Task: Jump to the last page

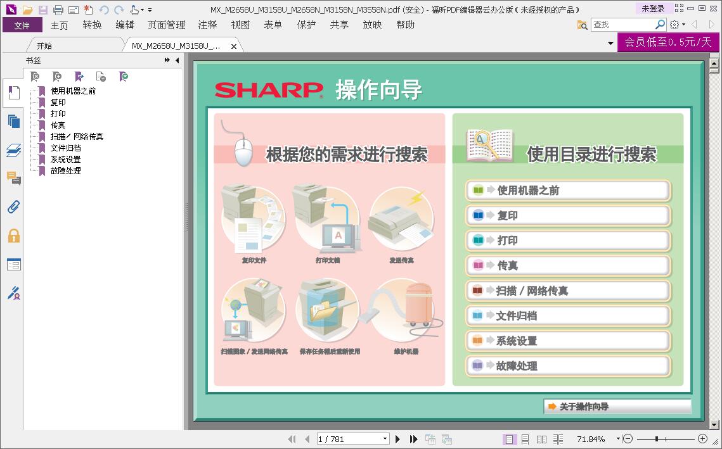Action: pyautogui.click(x=413, y=440)
